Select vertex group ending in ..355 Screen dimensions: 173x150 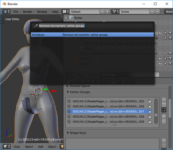[108, 101]
